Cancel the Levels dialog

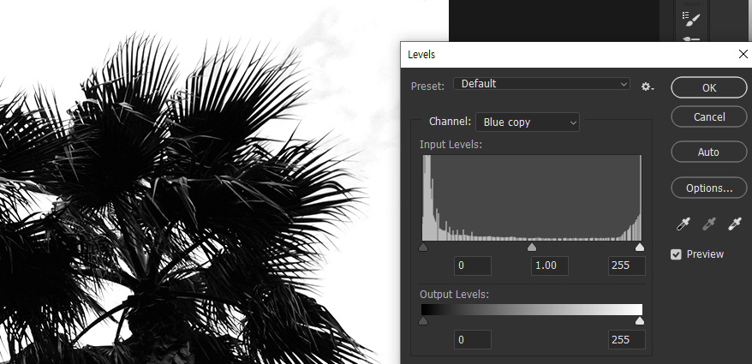[x=709, y=117]
